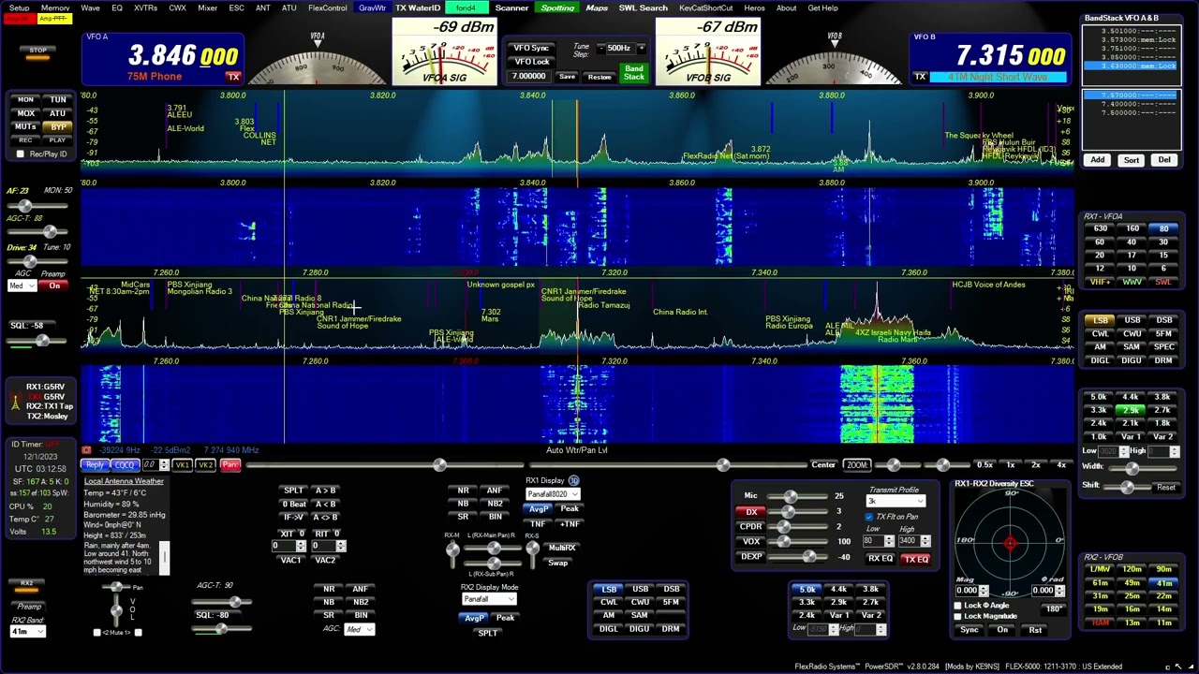The height and width of the screenshot is (674, 1199).
Task: Open the RX1 Display Panafall8020 dropdown
Action: coord(552,494)
